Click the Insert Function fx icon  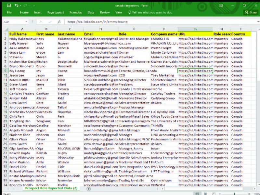59,22
